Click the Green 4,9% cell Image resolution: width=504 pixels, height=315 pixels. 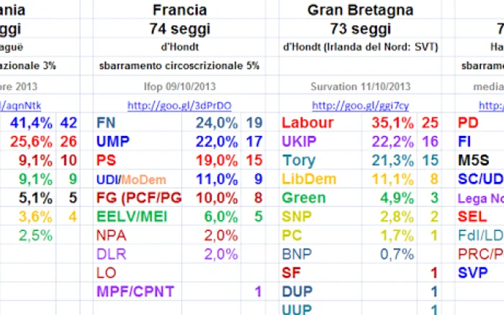pos(390,198)
